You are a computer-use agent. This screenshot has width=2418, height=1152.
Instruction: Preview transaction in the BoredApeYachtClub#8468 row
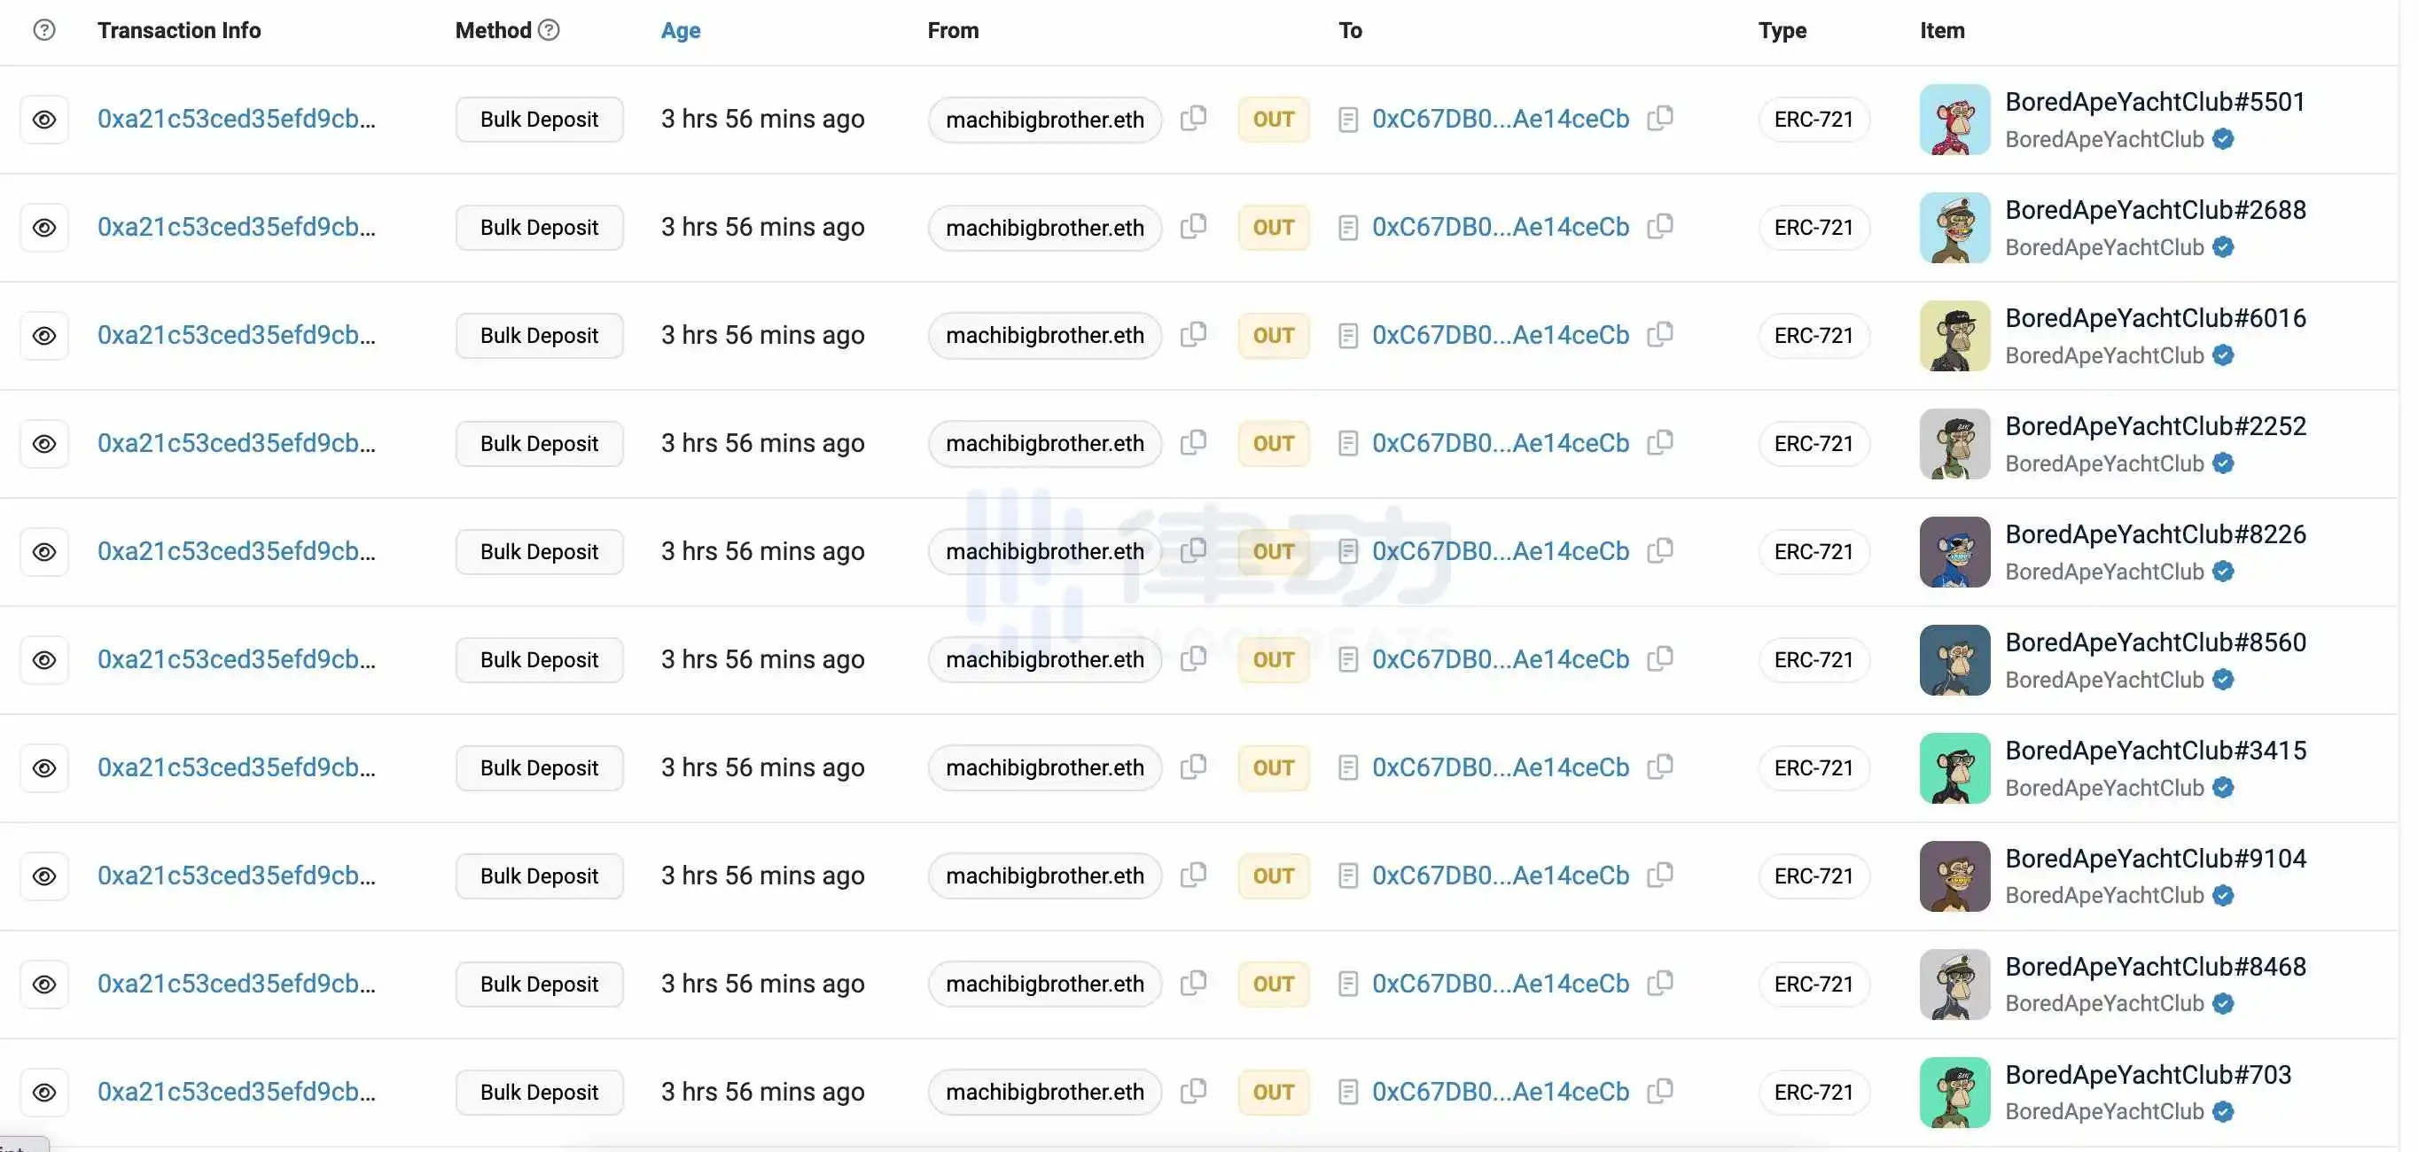coord(44,985)
